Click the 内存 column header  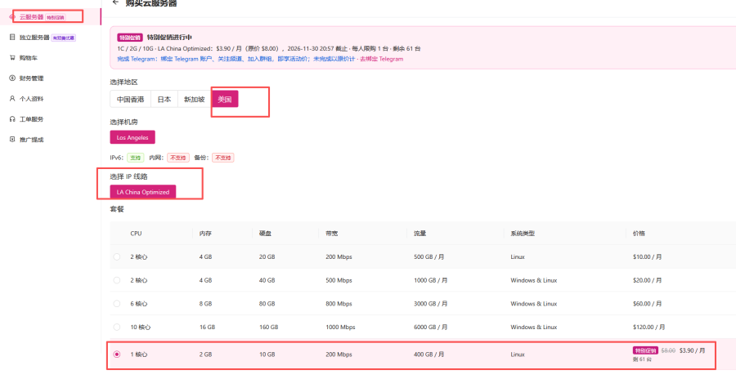(x=205, y=233)
